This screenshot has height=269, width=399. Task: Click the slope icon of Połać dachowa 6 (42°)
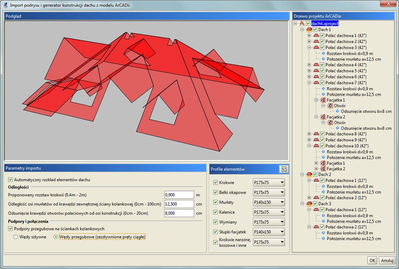pyautogui.click(x=316, y=77)
